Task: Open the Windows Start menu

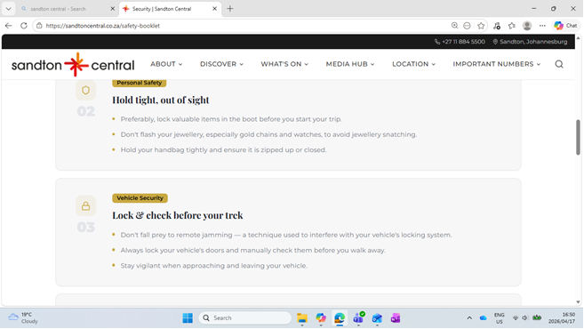Action: coord(188,317)
